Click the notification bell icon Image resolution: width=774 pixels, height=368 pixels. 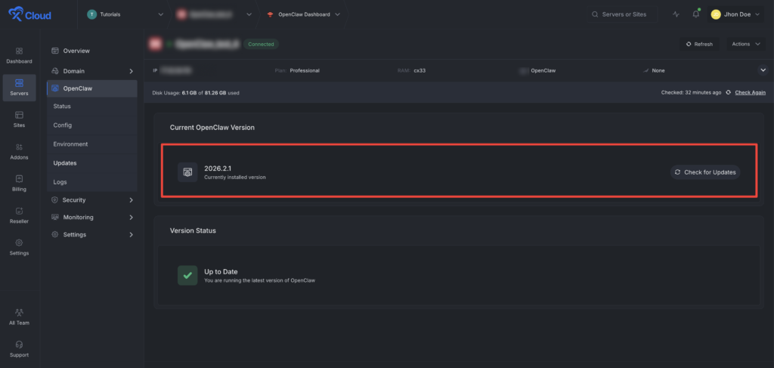point(696,14)
